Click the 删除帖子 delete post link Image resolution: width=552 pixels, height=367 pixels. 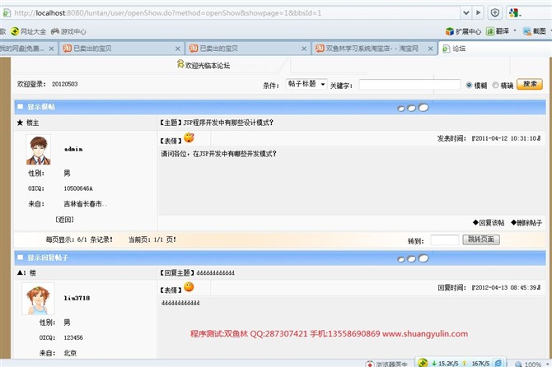tap(526, 222)
